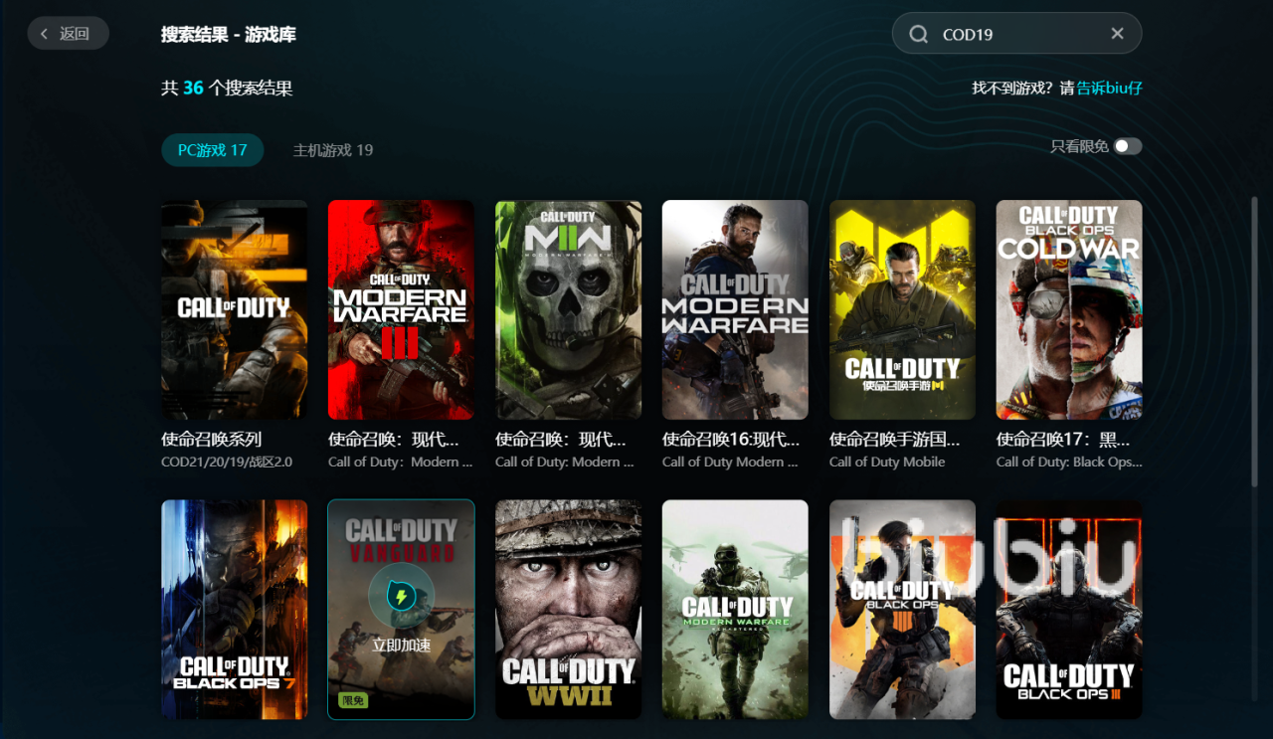
Task: Toggle the 只看限免 switch
Action: (x=1127, y=146)
